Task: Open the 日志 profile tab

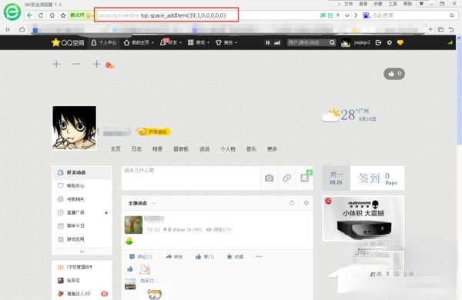Action: coord(136,149)
